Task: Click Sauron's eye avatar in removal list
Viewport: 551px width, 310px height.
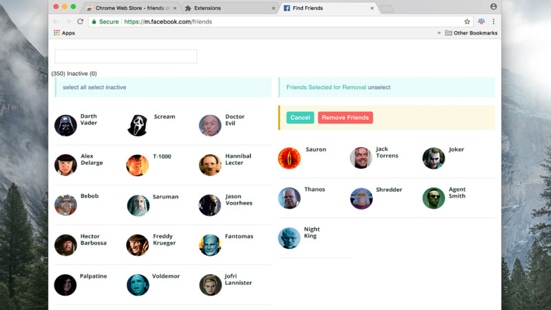Action: [289, 158]
